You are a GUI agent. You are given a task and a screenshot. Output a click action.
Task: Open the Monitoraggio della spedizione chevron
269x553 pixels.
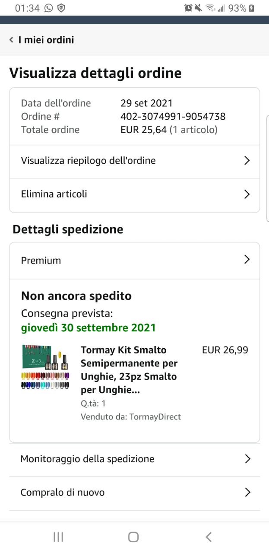click(x=247, y=459)
